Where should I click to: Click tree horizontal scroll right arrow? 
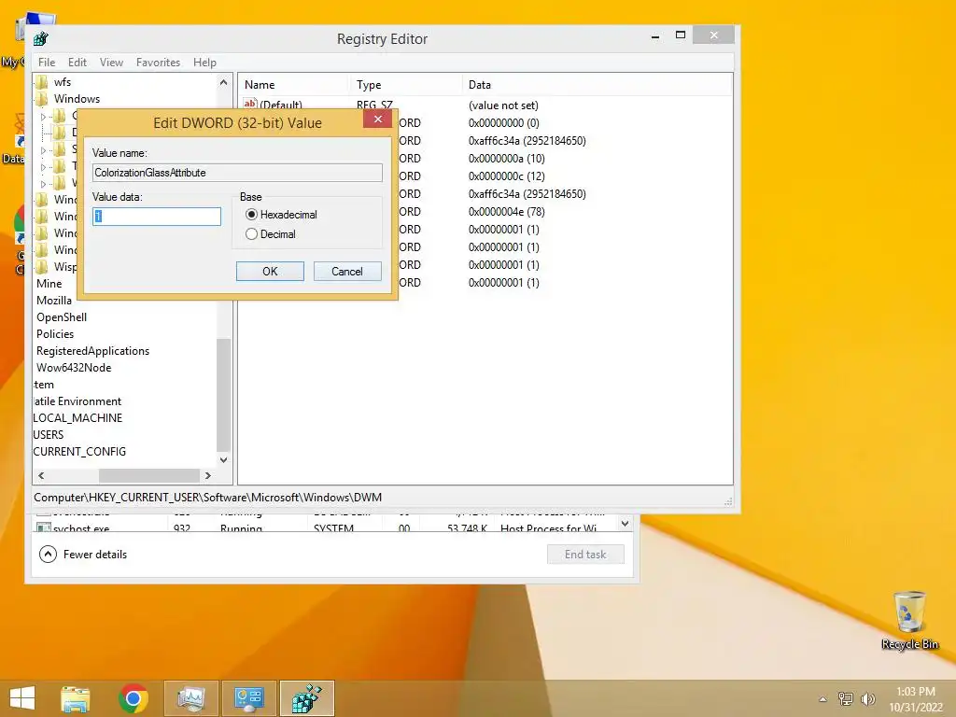pyautogui.click(x=208, y=475)
